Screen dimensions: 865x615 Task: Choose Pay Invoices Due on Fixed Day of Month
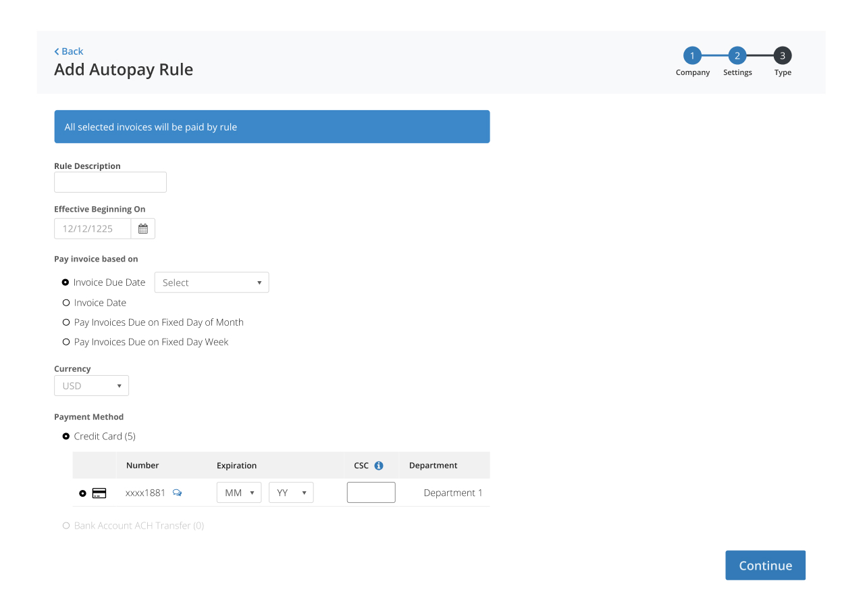pyautogui.click(x=66, y=322)
